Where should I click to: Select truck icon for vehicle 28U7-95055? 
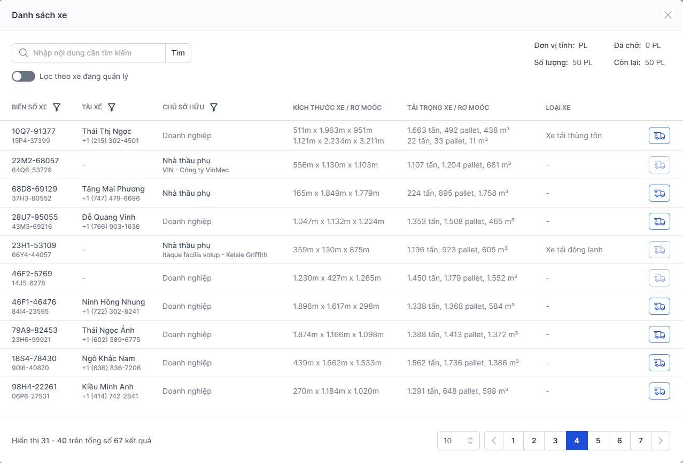pos(659,221)
